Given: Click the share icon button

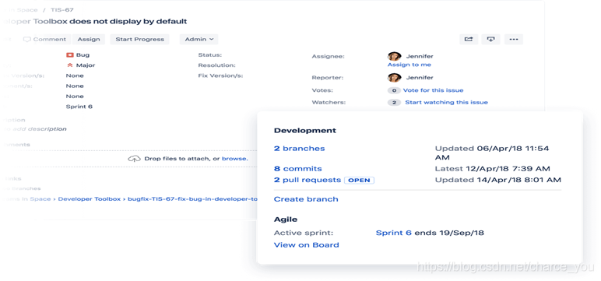Looking at the screenshot, I should 469,39.
